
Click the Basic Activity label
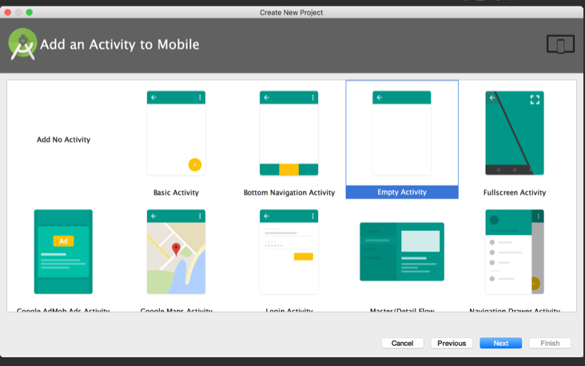[x=176, y=193]
